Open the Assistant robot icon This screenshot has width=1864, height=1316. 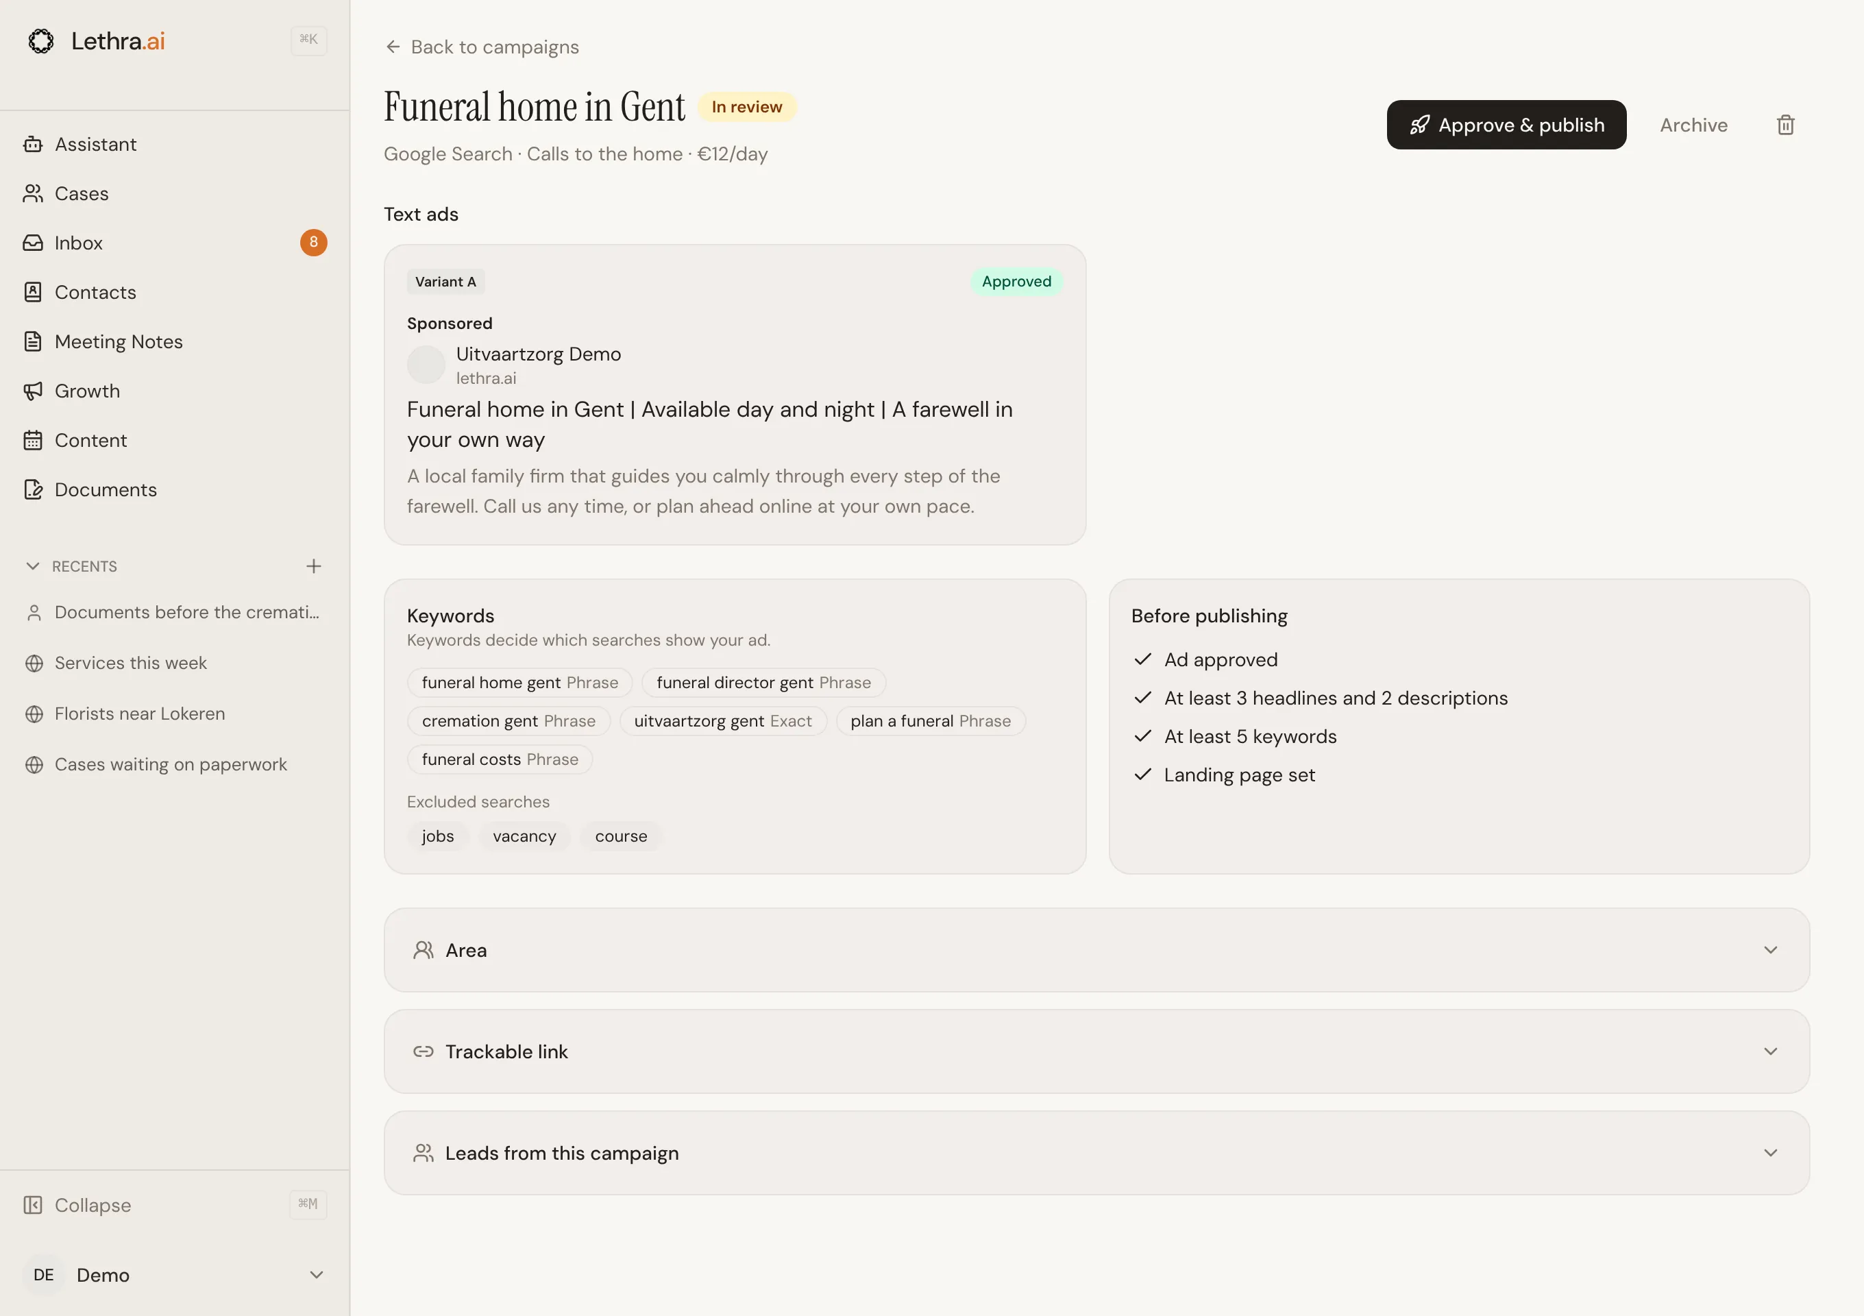pos(32,144)
